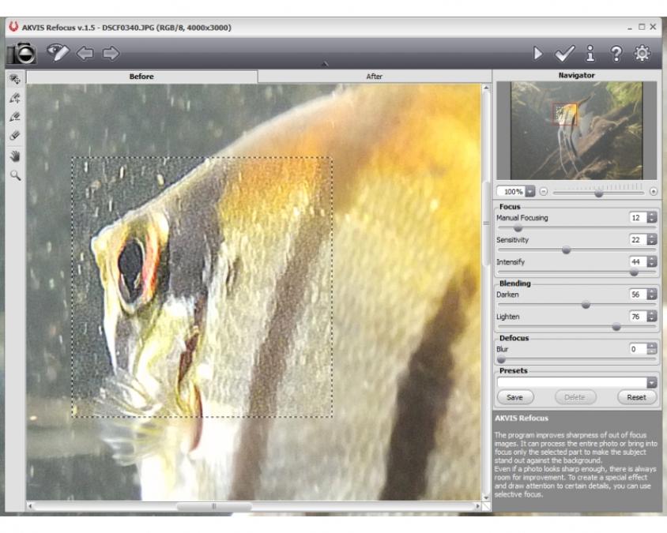Click the Save preset button
This screenshot has width=667, height=533.
tap(515, 397)
